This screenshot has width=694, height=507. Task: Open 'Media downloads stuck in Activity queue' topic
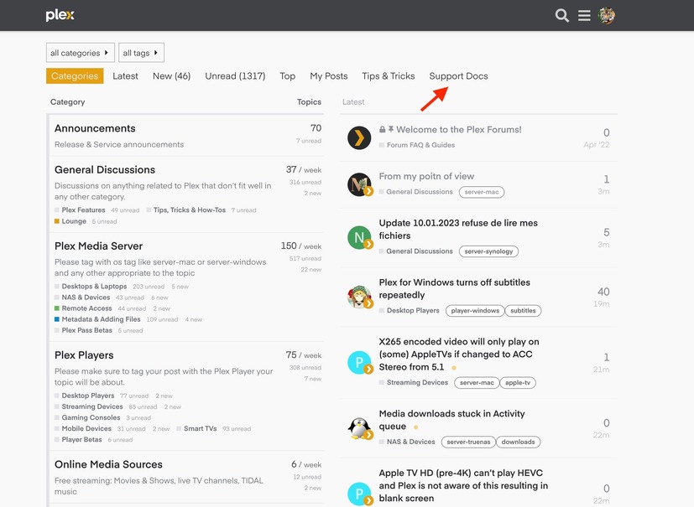tap(451, 420)
